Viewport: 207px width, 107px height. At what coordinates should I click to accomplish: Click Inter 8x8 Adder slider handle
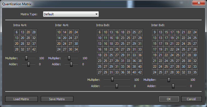point(173,86)
